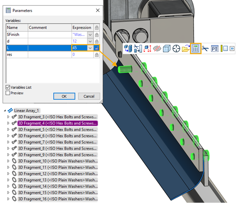
Task: Click the Cancel button
Action: tap(89, 96)
